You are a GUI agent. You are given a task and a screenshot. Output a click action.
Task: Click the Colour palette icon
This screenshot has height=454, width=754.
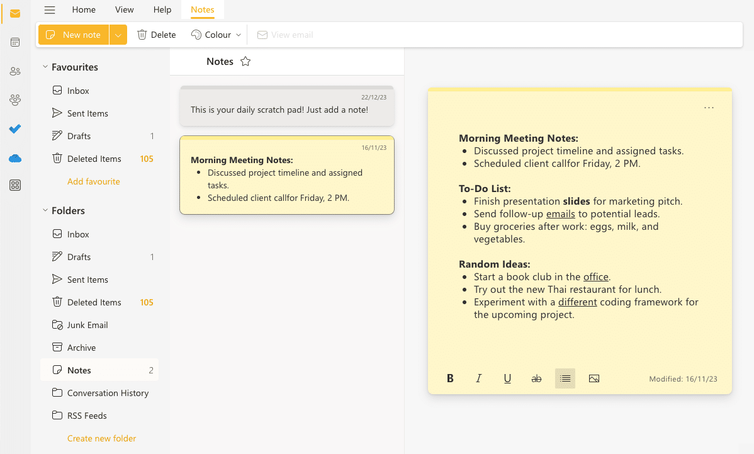[196, 35]
